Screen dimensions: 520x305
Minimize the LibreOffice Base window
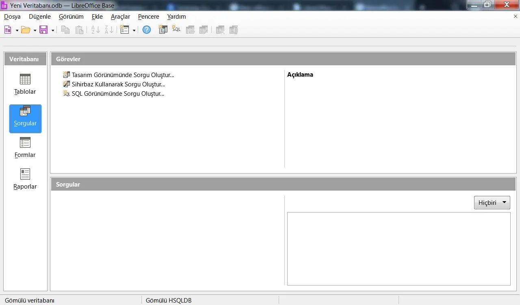point(474,4)
